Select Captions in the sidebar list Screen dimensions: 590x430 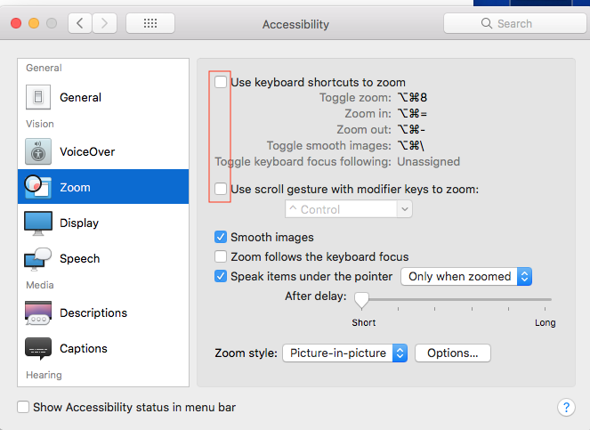(103, 348)
